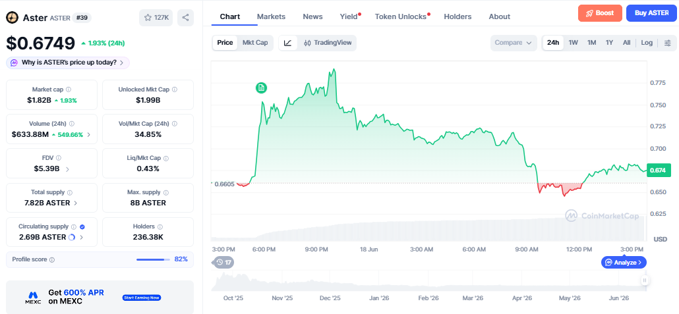The width and height of the screenshot is (679, 314).
Task: Expand Why is ASTER's price up today
Action: [68, 63]
